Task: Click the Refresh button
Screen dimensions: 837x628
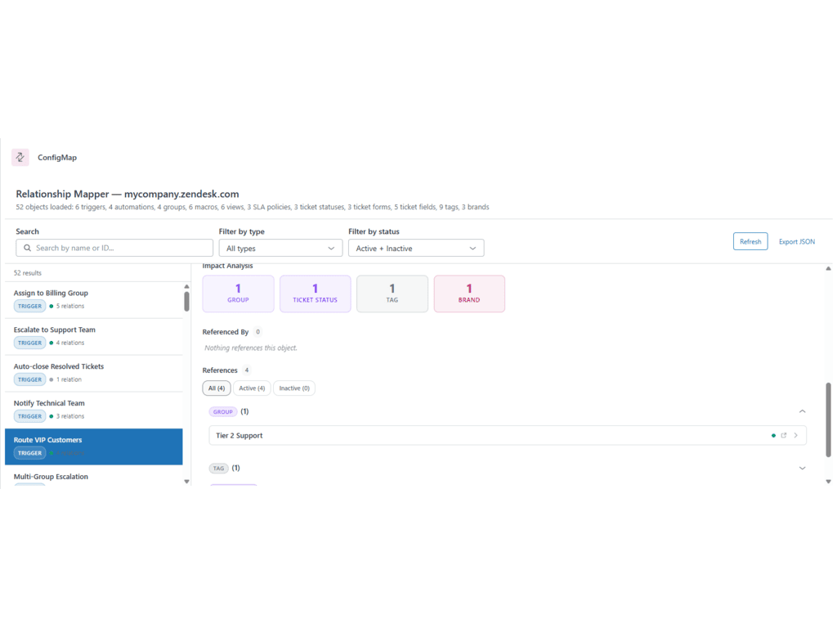Action: (x=750, y=241)
